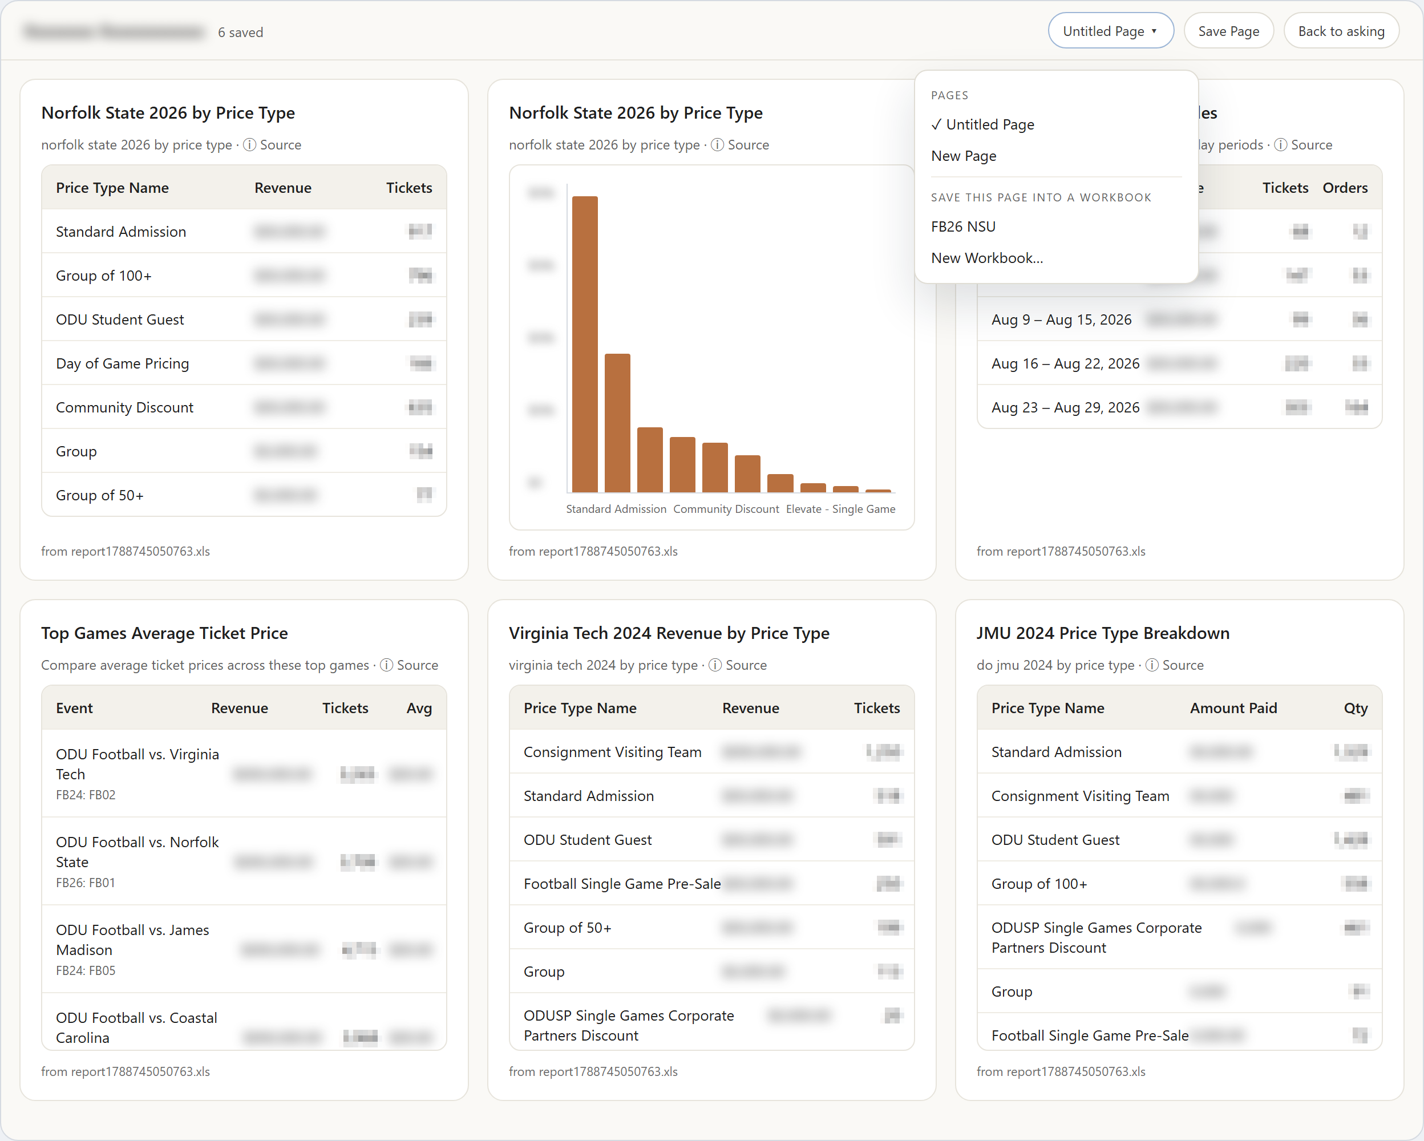
Task: Select the Aug 16 – Aug 22, 2026 row
Action: (1179, 363)
